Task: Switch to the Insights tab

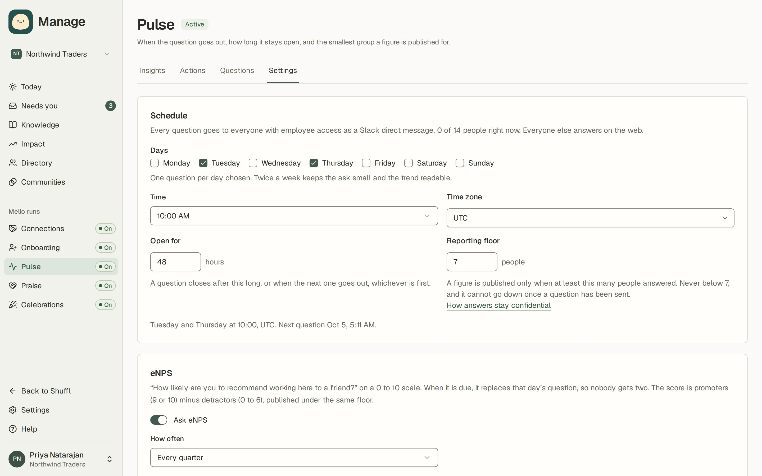Action: (x=152, y=71)
